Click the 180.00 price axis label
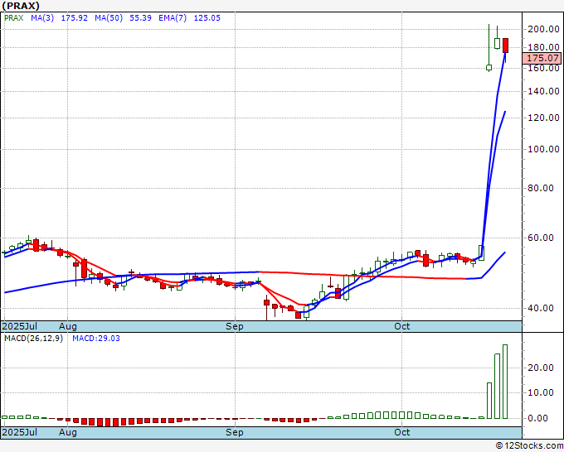This screenshot has width=564, height=452. (543, 48)
